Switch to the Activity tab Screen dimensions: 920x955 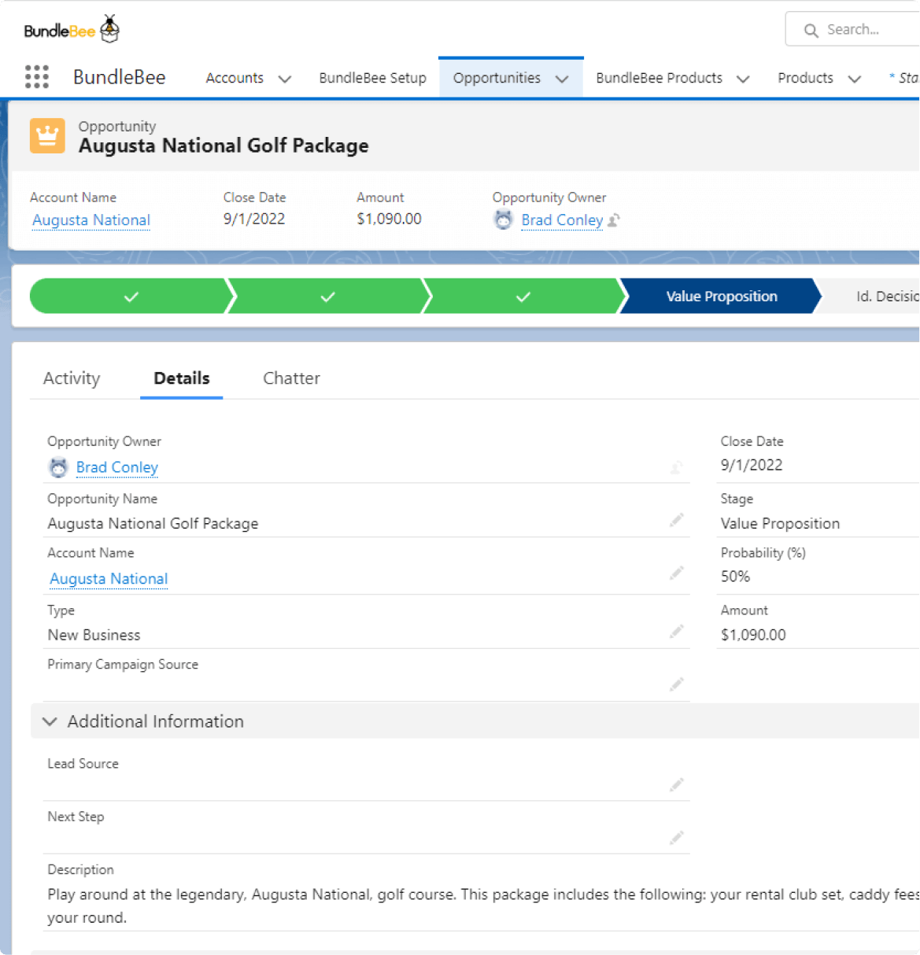[71, 378]
